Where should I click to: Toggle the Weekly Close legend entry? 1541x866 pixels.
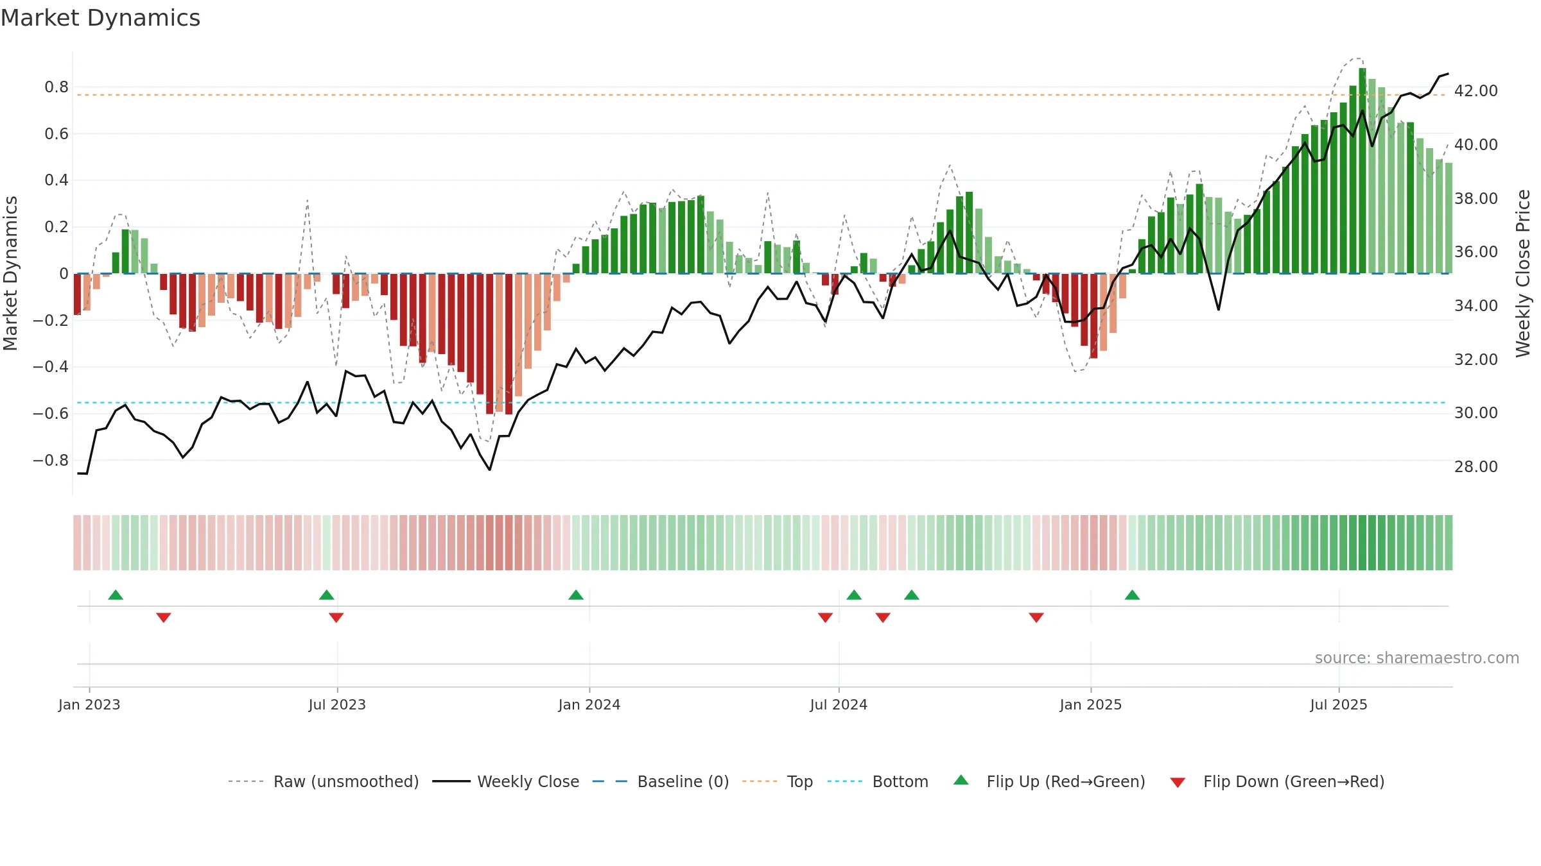click(505, 781)
